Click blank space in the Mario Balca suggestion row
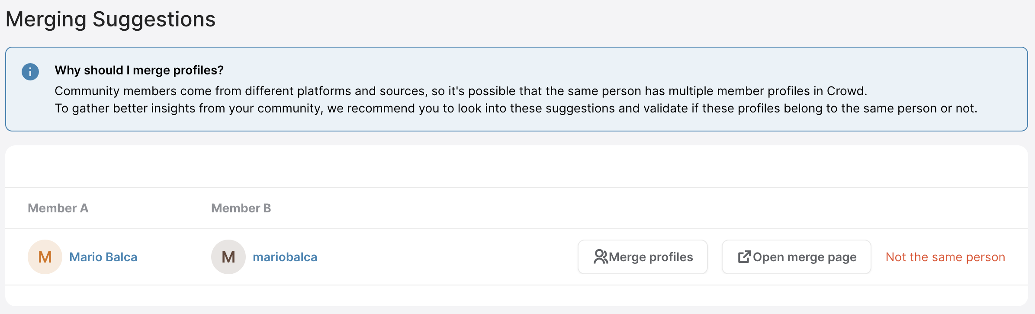1035x314 pixels. [x=446, y=257]
